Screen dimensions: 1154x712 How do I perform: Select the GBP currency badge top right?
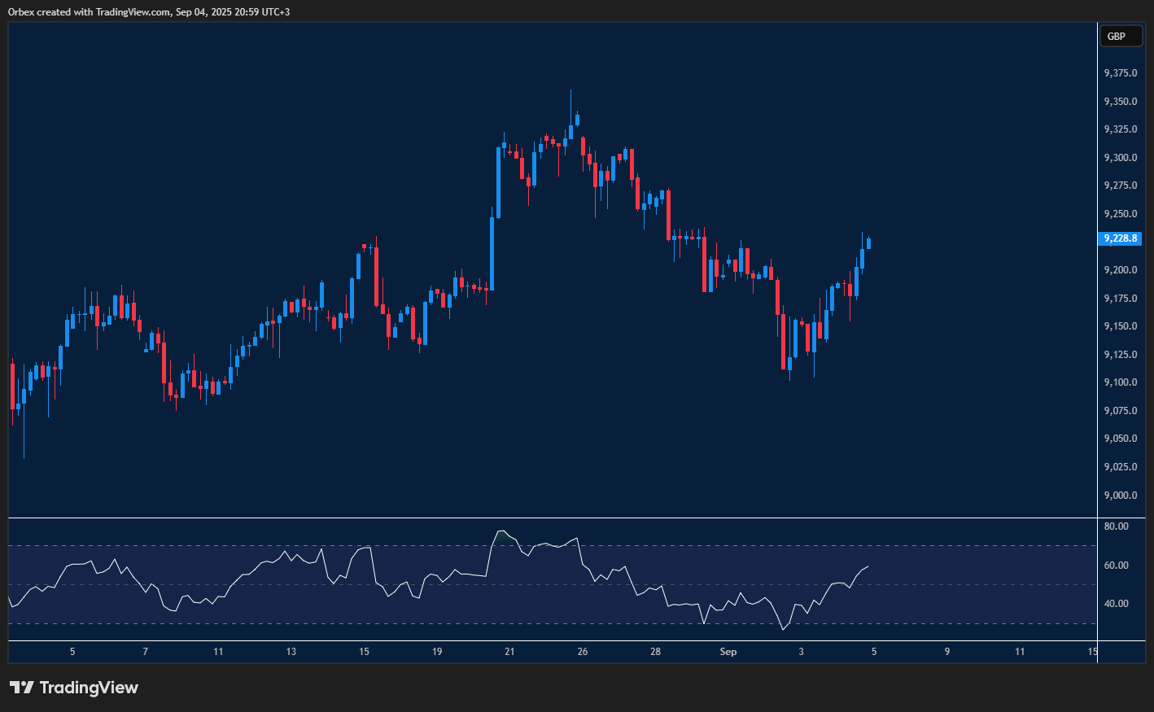1121,36
